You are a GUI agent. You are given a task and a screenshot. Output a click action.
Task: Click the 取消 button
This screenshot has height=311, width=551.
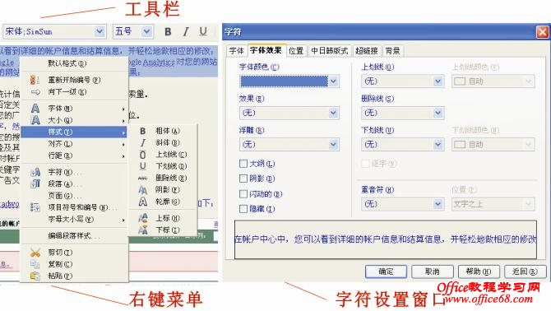point(433,272)
